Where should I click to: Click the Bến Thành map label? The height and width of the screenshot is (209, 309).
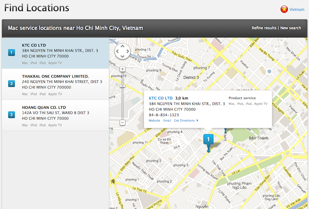tap(258, 138)
